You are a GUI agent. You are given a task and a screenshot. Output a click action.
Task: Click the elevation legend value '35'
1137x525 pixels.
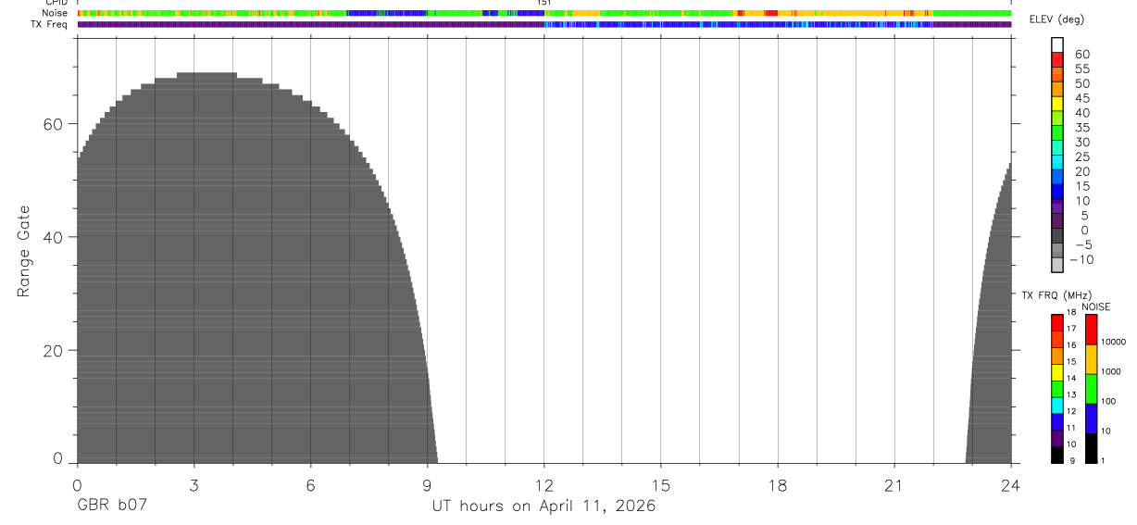1082,128
